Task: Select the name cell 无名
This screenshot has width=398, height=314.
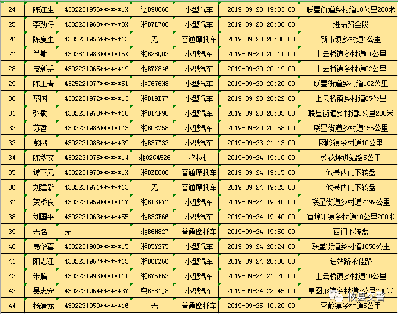Action: click(x=40, y=232)
